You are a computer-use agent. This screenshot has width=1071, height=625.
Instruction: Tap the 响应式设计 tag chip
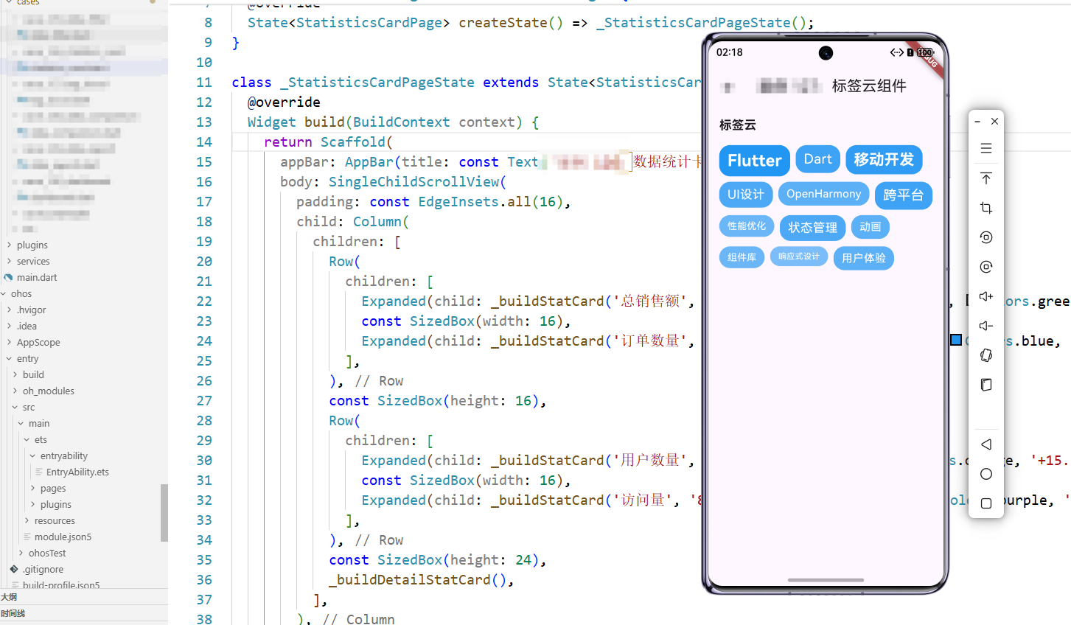pyautogui.click(x=799, y=256)
